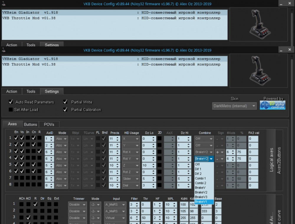
Task: Toggle Partial Calibration checkbox
Action: tap(65, 110)
